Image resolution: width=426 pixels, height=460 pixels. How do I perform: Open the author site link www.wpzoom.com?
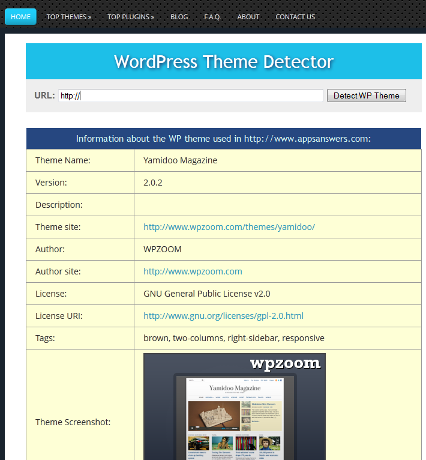click(193, 271)
